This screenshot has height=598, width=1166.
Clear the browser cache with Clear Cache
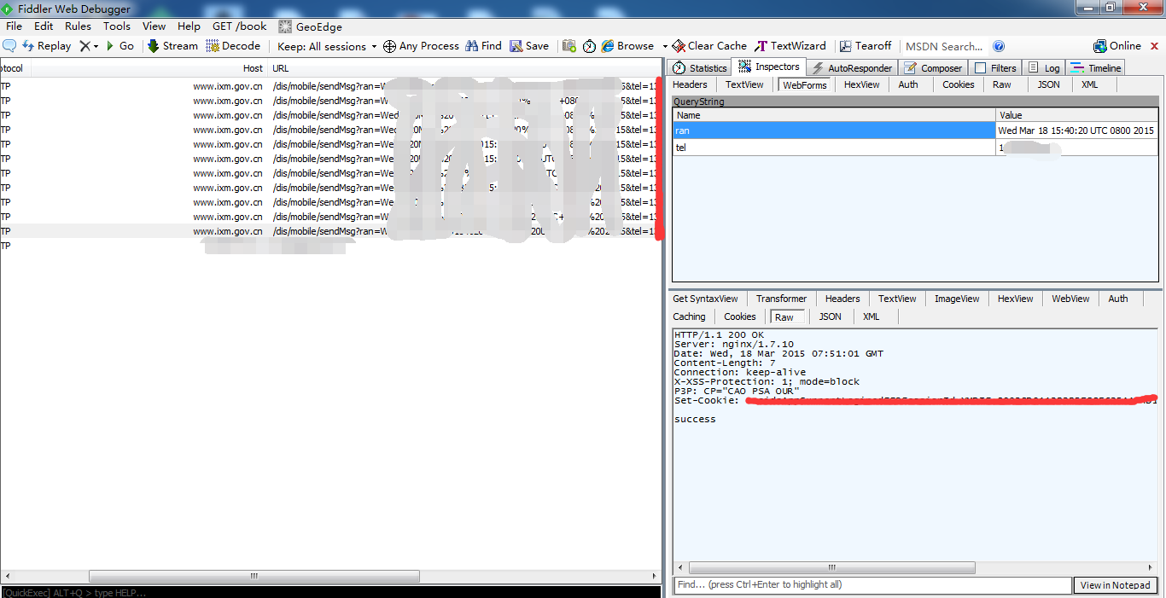pyautogui.click(x=709, y=46)
